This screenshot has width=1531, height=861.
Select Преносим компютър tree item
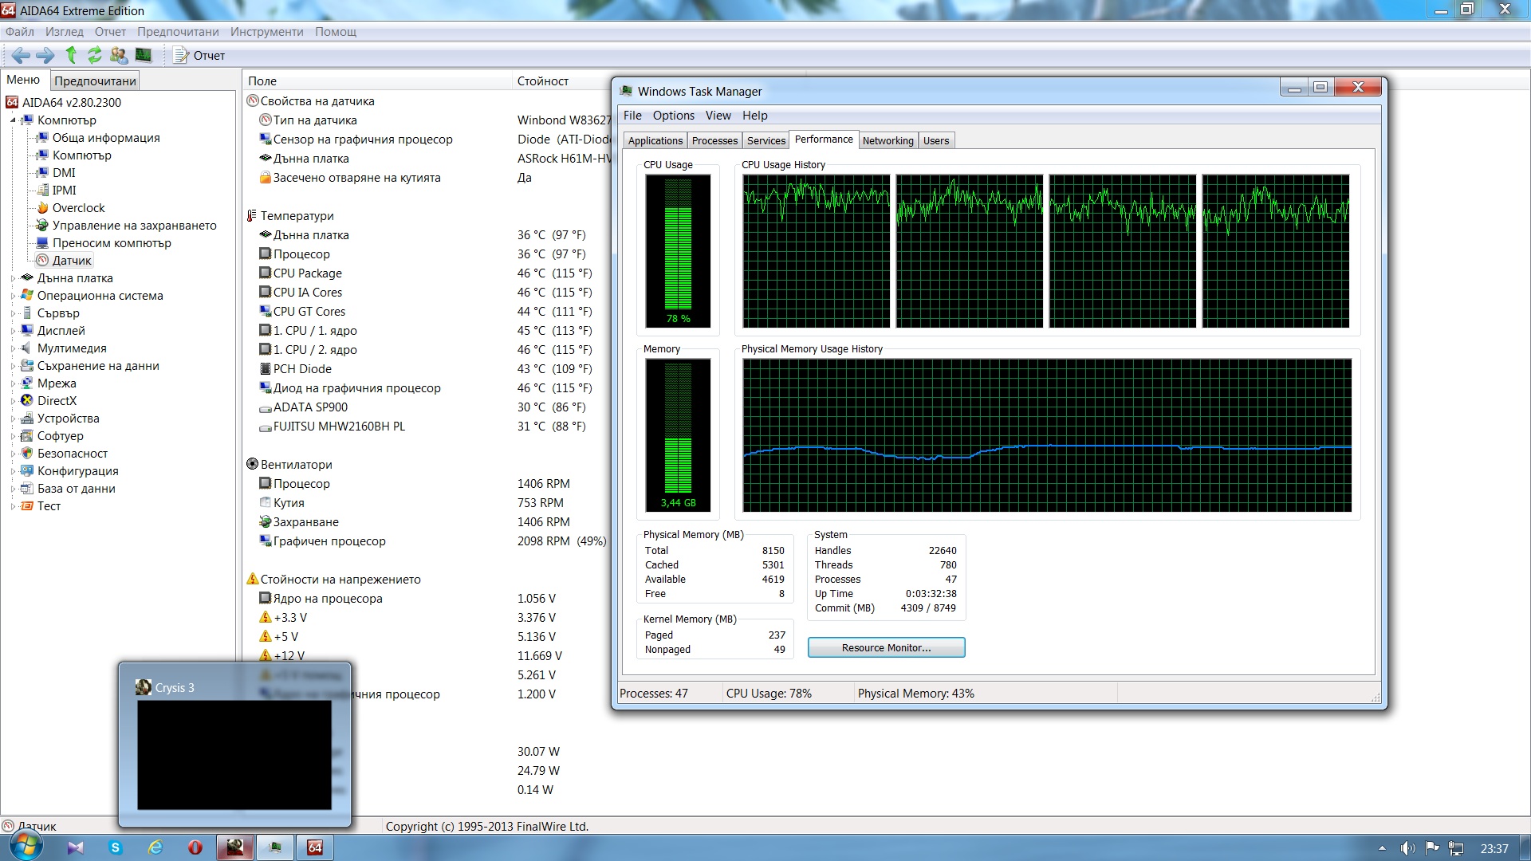[112, 243]
